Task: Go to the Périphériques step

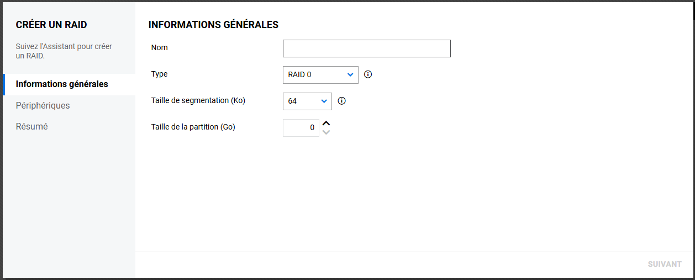Action: coord(43,105)
